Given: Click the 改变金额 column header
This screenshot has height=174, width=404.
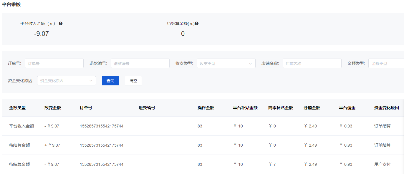Looking at the screenshot, I should coord(53,108).
